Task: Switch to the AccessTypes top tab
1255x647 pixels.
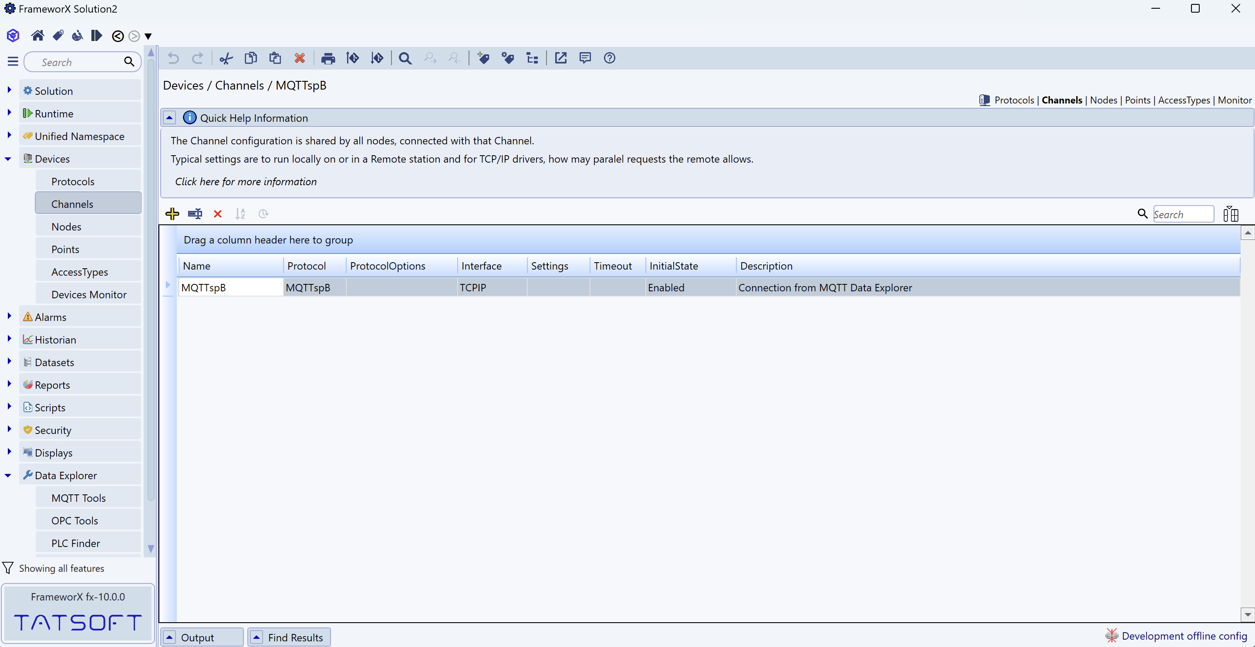Action: [x=1184, y=100]
